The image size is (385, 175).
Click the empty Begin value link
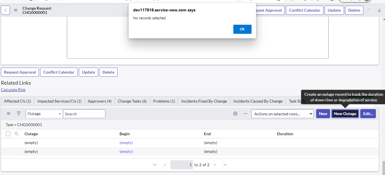click(126, 142)
